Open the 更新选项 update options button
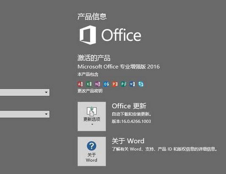 pyautogui.click(x=92, y=116)
